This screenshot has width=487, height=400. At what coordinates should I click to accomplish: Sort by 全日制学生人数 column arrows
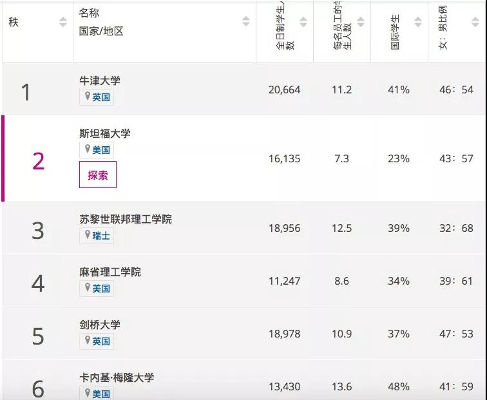coord(303,22)
